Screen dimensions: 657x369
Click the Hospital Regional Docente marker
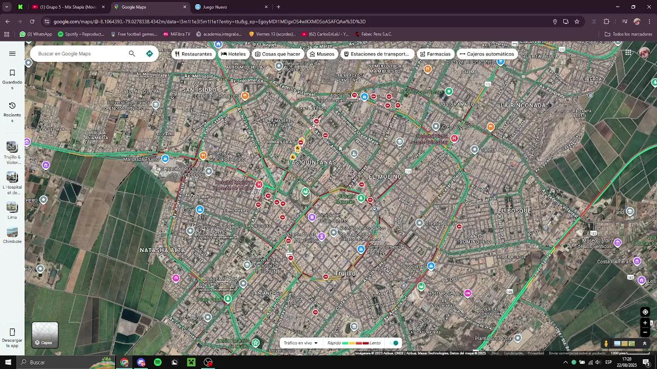coord(259,184)
